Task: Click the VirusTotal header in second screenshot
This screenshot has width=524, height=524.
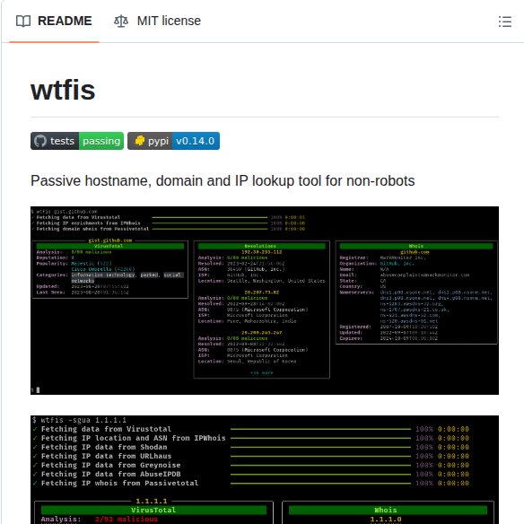Action: tap(153, 510)
